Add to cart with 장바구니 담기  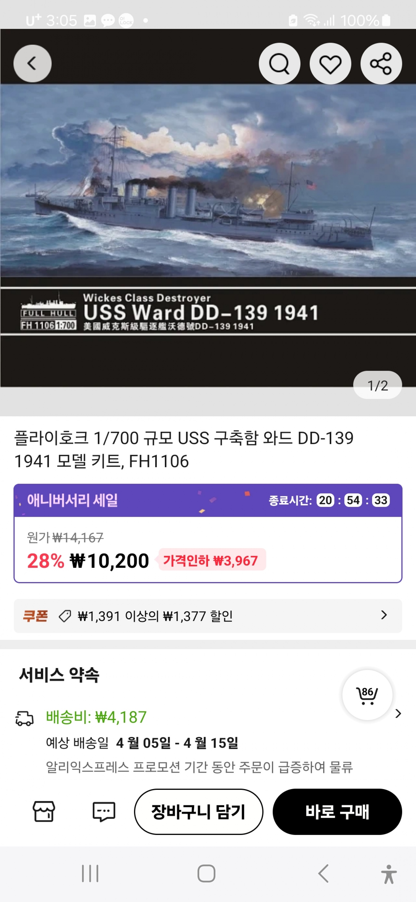[x=198, y=812]
